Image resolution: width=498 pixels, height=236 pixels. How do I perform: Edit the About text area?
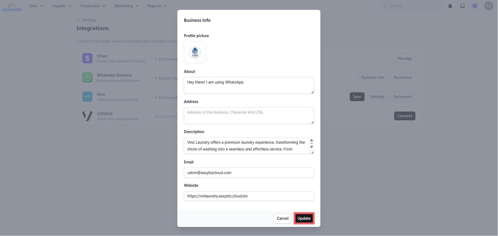coord(249,86)
